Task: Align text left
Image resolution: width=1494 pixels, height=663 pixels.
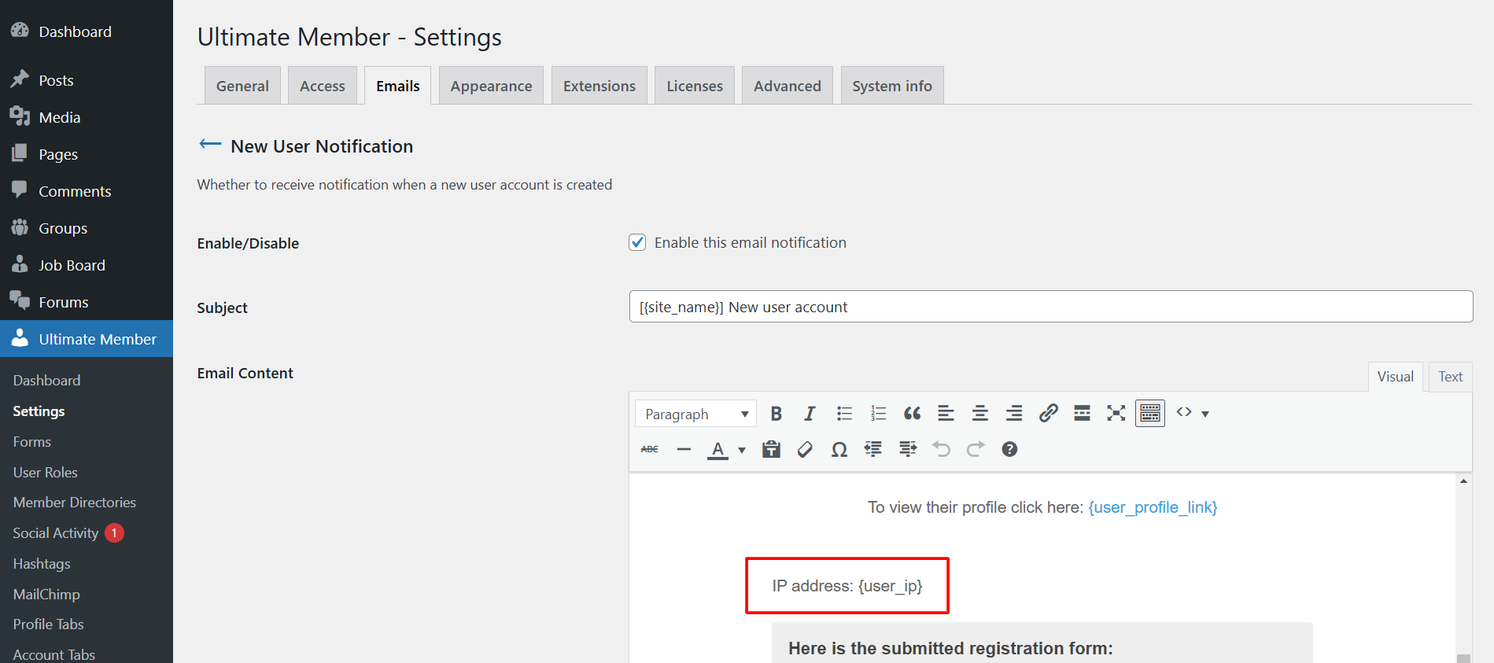Action: click(946, 414)
